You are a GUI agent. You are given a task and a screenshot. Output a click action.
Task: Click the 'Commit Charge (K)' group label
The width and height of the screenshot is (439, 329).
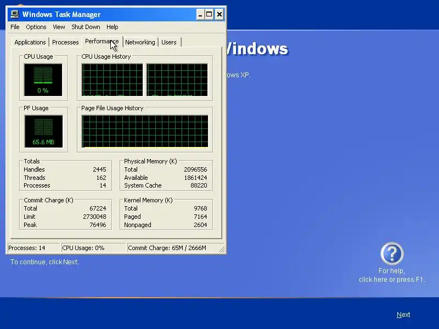coord(48,200)
